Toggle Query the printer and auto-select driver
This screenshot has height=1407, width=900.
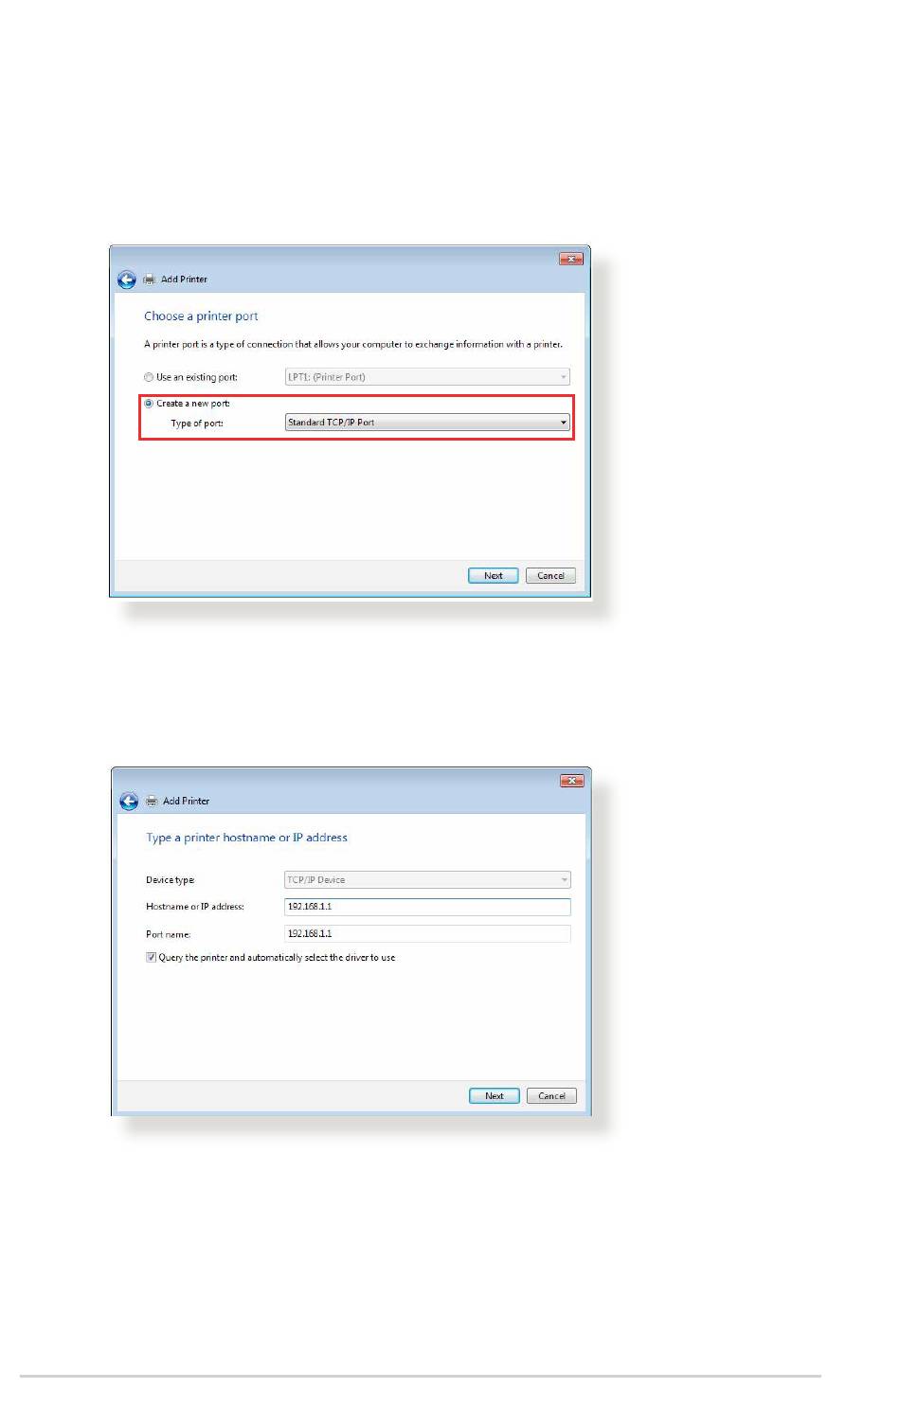(x=151, y=957)
